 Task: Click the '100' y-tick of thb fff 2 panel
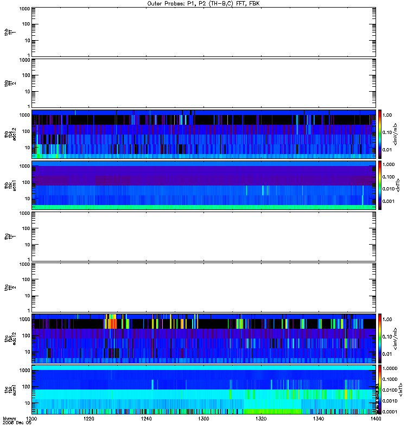pyautogui.click(x=26, y=75)
